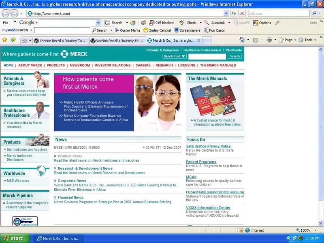
Task: Open Research & Development News
Action: pyautogui.click(x=85, y=168)
